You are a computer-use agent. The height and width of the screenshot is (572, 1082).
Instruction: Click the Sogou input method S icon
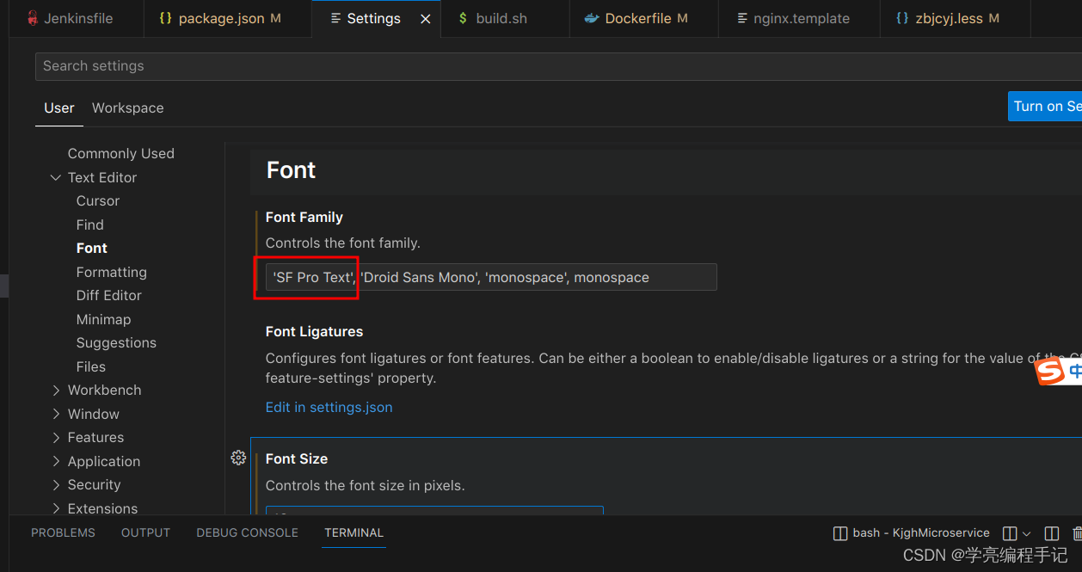click(1049, 371)
